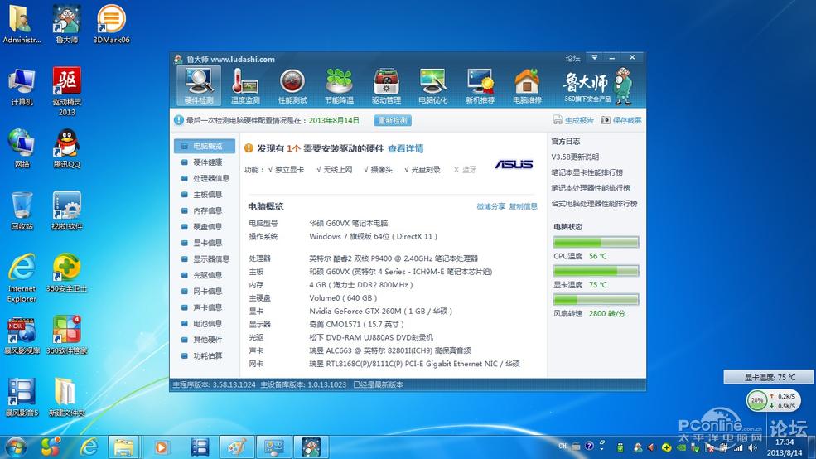
Task: Click 复制信息 copy info link
Action: click(523, 206)
